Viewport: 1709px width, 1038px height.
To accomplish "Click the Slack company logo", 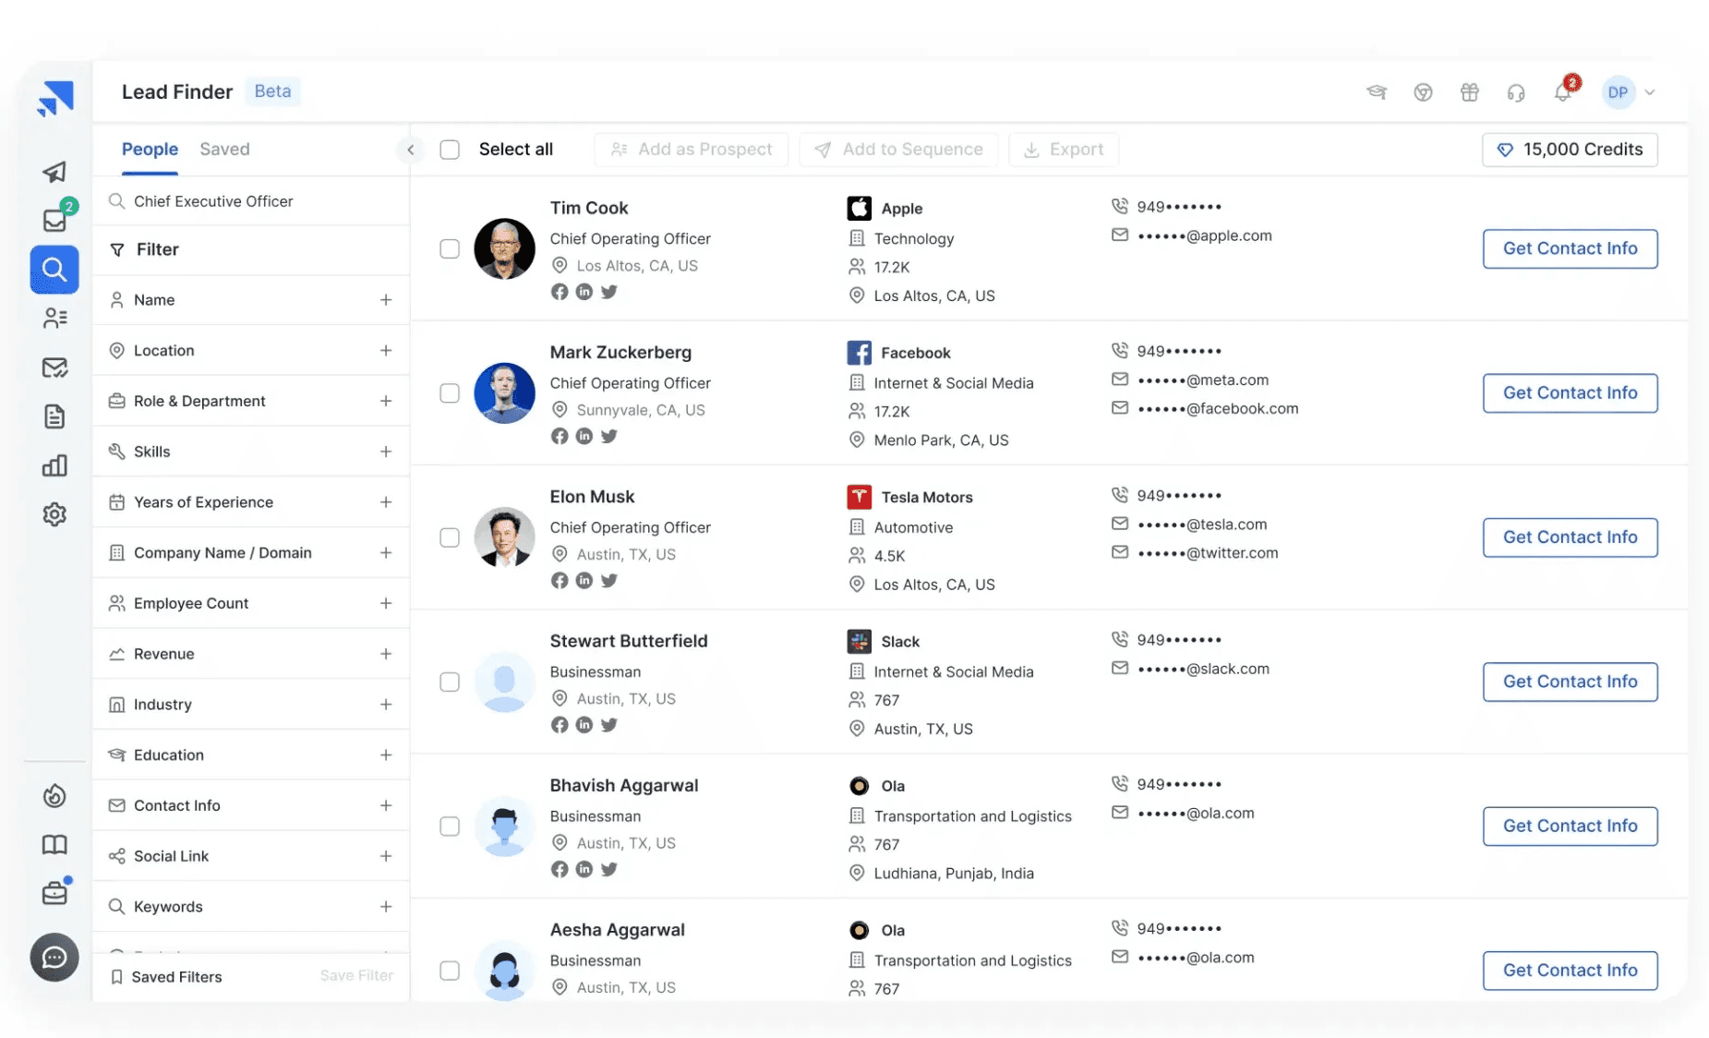I will [859, 641].
